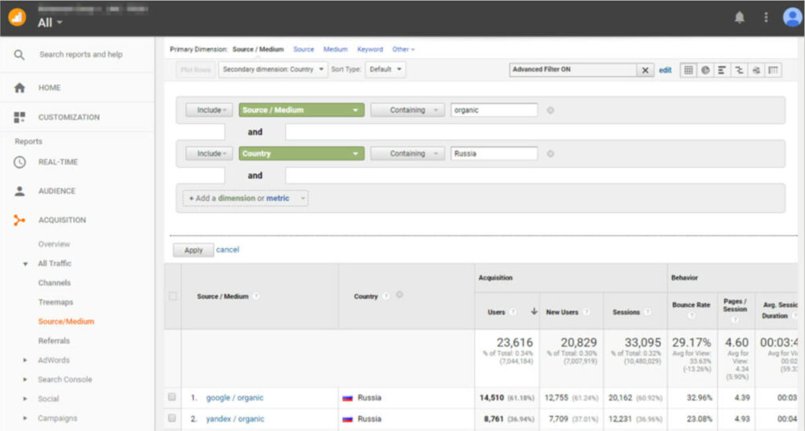Viewport: 805px width, 431px height.
Task: Open the yandex / organic link
Action: 235,418
